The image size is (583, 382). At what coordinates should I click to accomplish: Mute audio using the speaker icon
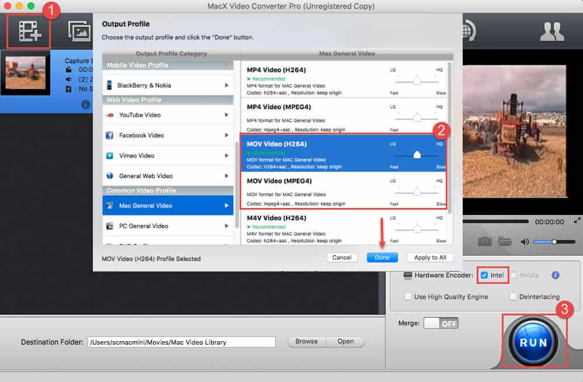[525, 242]
